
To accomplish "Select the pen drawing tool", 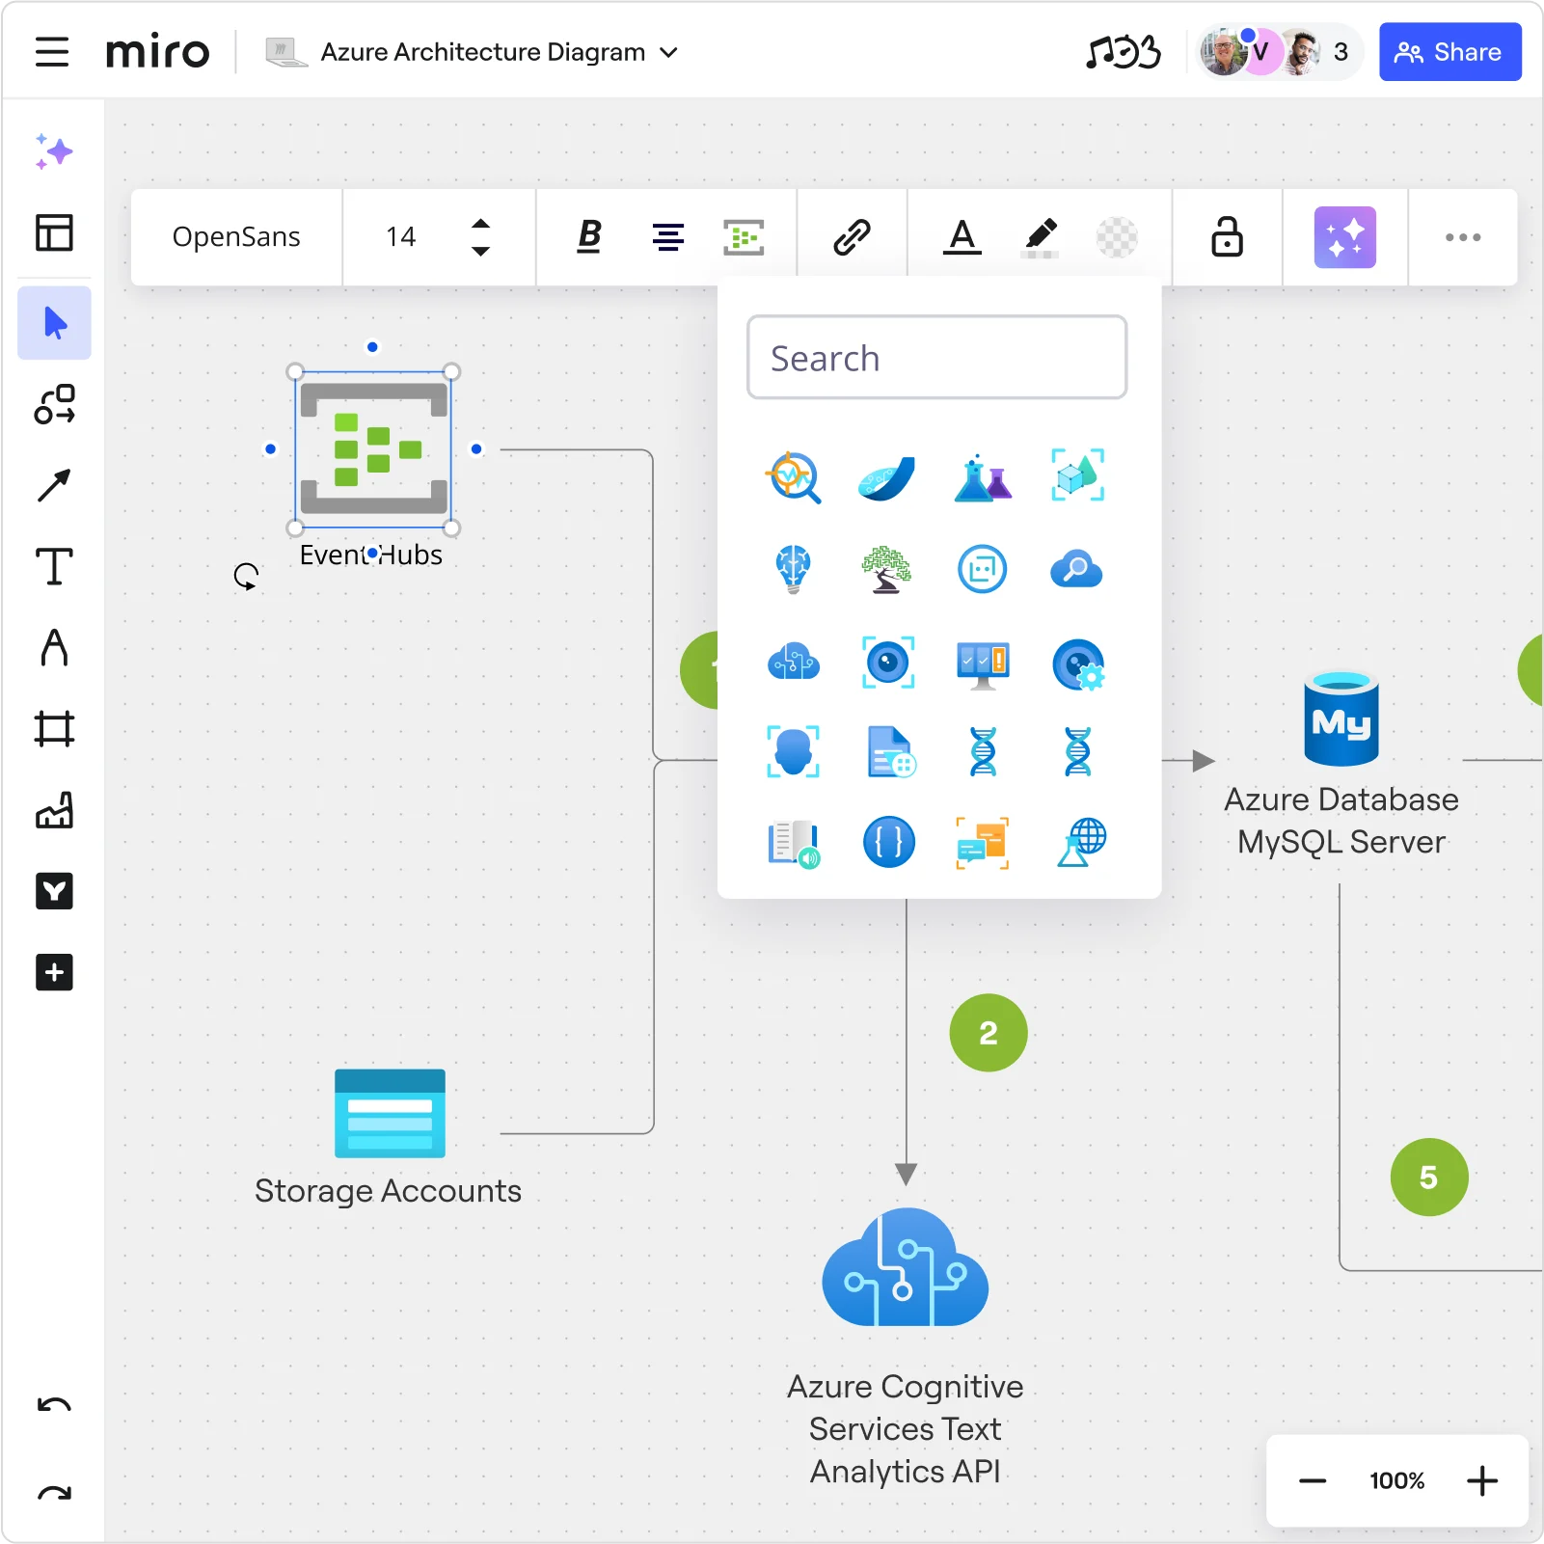I will [x=54, y=647].
